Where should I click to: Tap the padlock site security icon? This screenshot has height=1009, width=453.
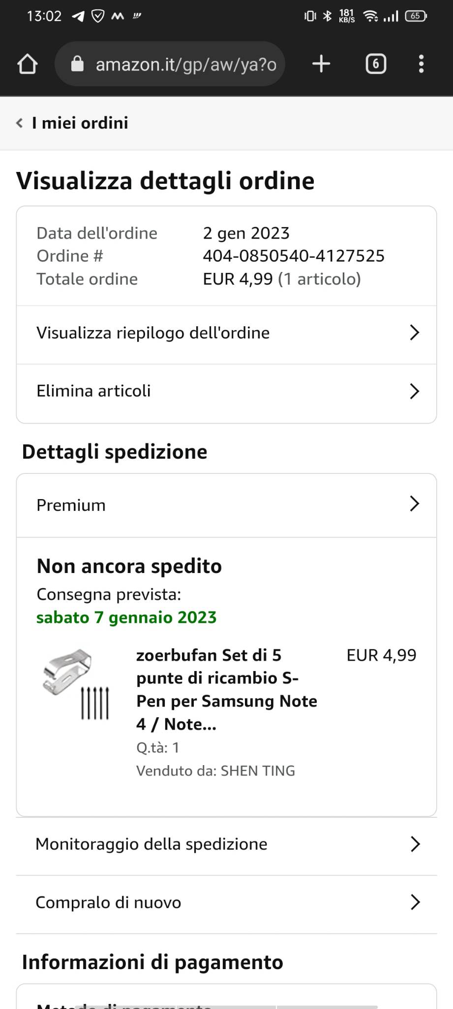78,64
